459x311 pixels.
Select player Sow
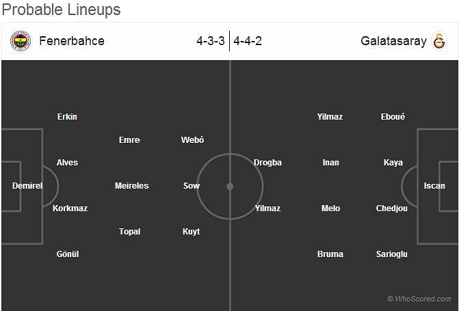coord(192,186)
